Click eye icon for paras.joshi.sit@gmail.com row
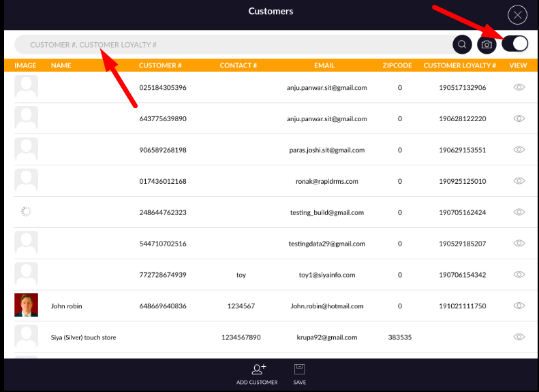The height and width of the screenshot is (392, 539). [x=519, y=150]
